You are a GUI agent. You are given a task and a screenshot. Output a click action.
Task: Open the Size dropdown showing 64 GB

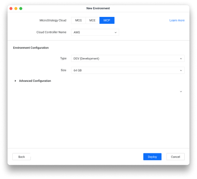click(128, 70)
